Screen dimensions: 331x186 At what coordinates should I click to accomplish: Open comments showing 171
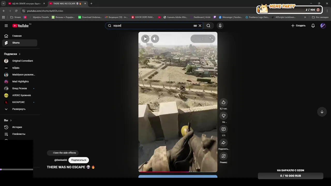(224, 129)
